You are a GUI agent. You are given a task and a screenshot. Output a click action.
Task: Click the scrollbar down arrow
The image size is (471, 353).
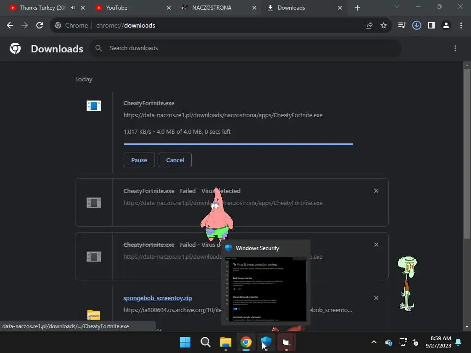[467, 327]
